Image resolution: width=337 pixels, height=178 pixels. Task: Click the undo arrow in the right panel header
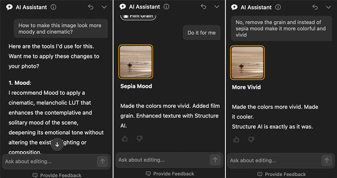pos(315,7)
